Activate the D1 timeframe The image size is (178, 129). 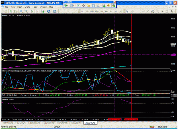coord(111,11)
